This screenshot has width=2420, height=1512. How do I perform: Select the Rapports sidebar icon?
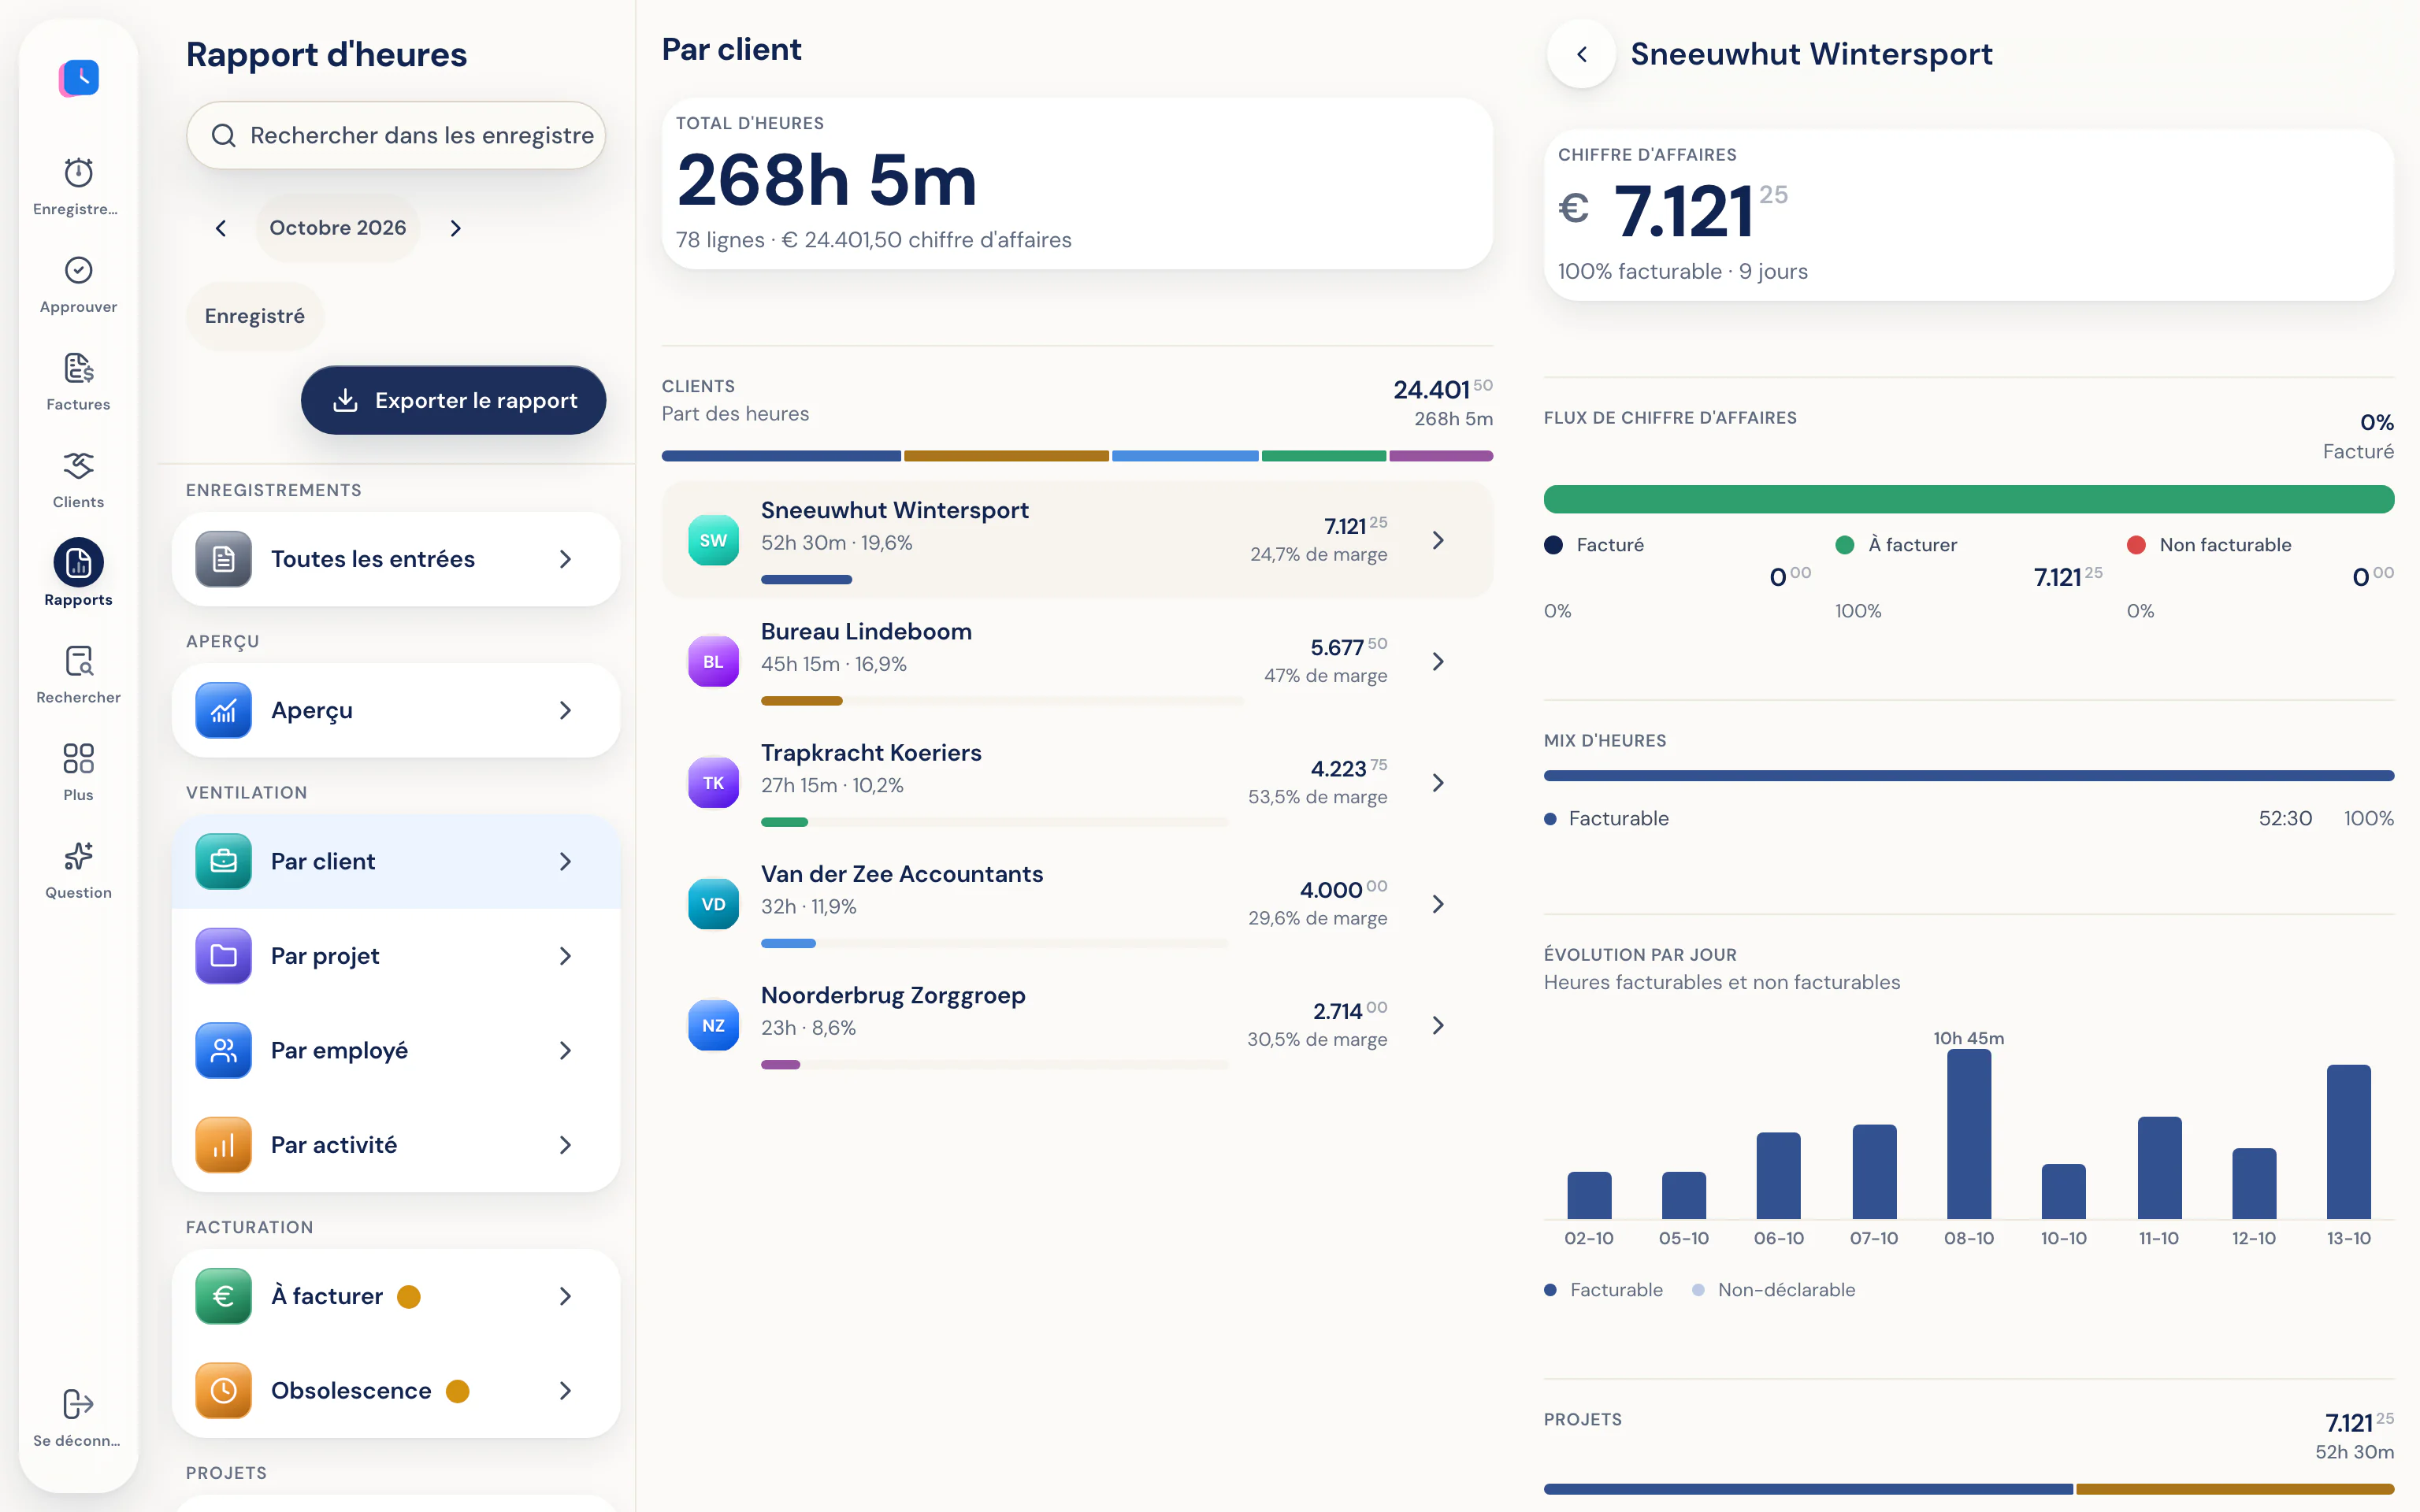coord(78,563)
